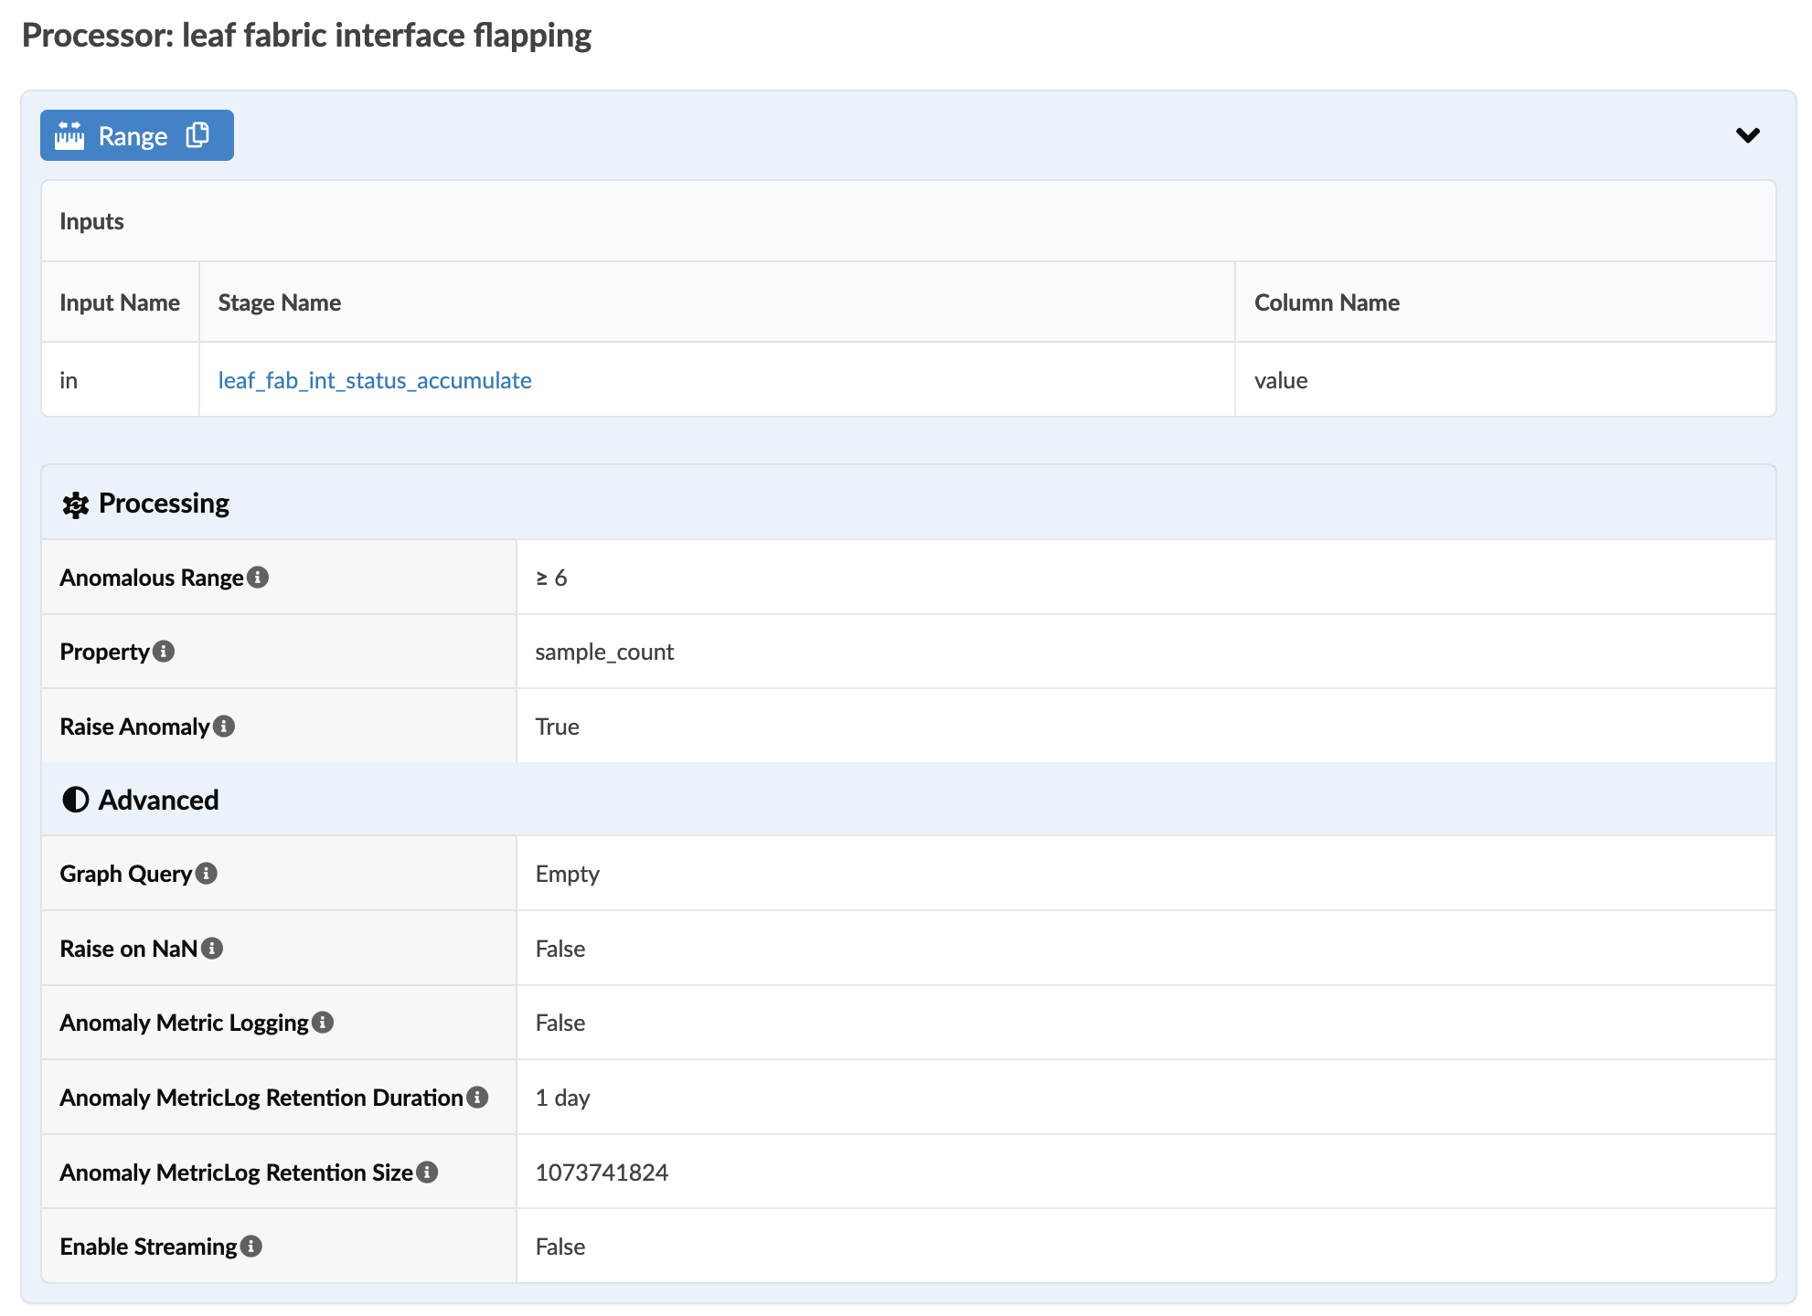Click the Inputs section header

click(x=91, y=221)
